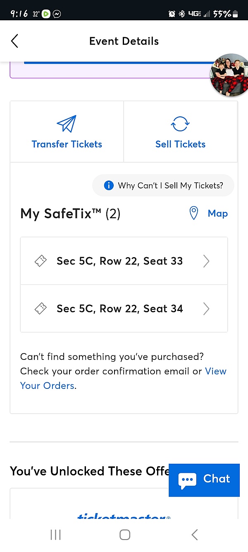Open Sell Tickets option
This screenshot has width=248, height=552.
click(180, 144)
